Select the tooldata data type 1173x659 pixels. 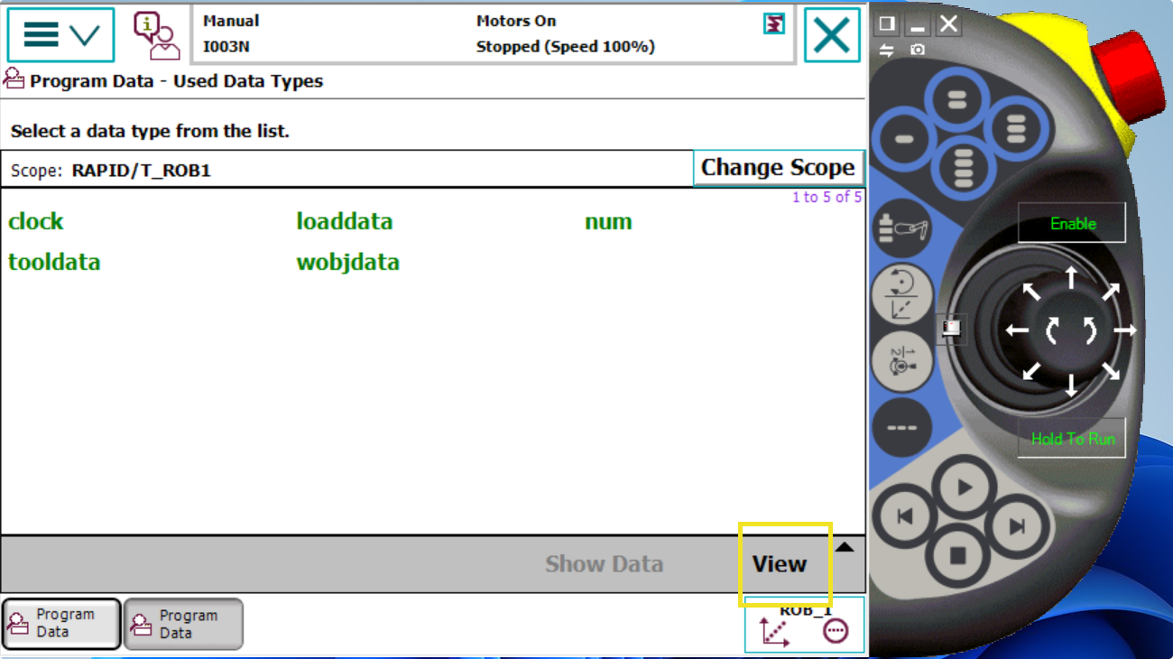[x=54, y=263]
